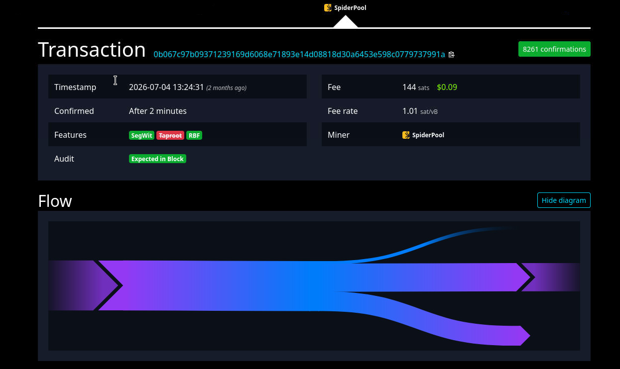The height and width of the screenshot is (369, 620).
Task: Click the Features row label
Action: (x=70, y=135)
